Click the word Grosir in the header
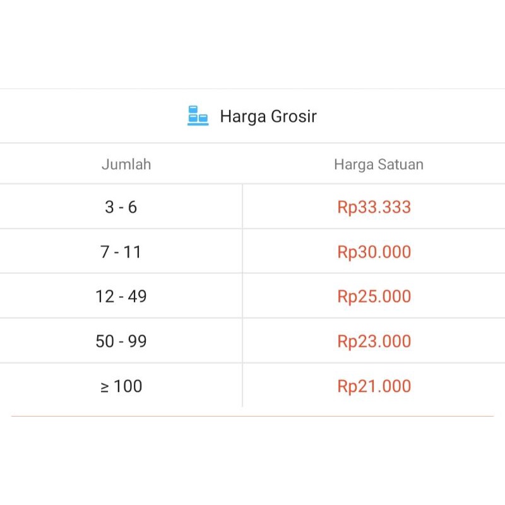This screenshot has height=505, width=505. [294, 116]
